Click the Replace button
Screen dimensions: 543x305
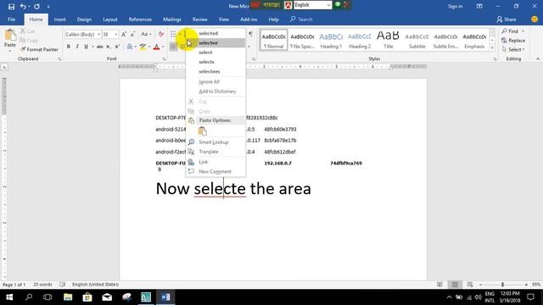tap(513, 41)
